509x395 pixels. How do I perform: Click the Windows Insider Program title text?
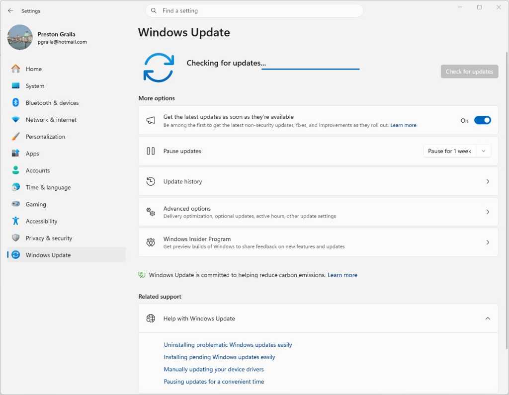click(197, 239)
